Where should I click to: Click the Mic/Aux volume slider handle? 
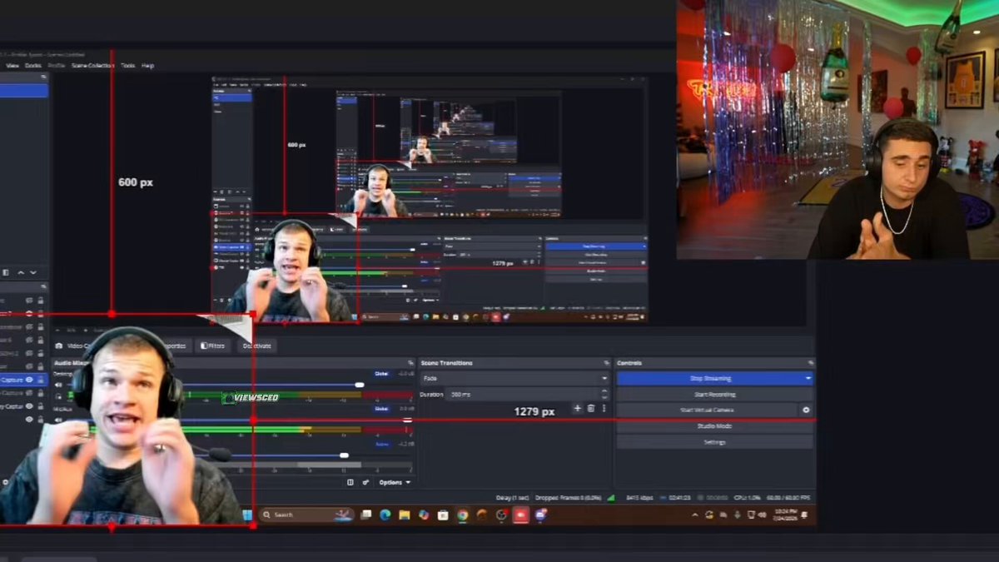pyautogui.click(x=407, y=420)
